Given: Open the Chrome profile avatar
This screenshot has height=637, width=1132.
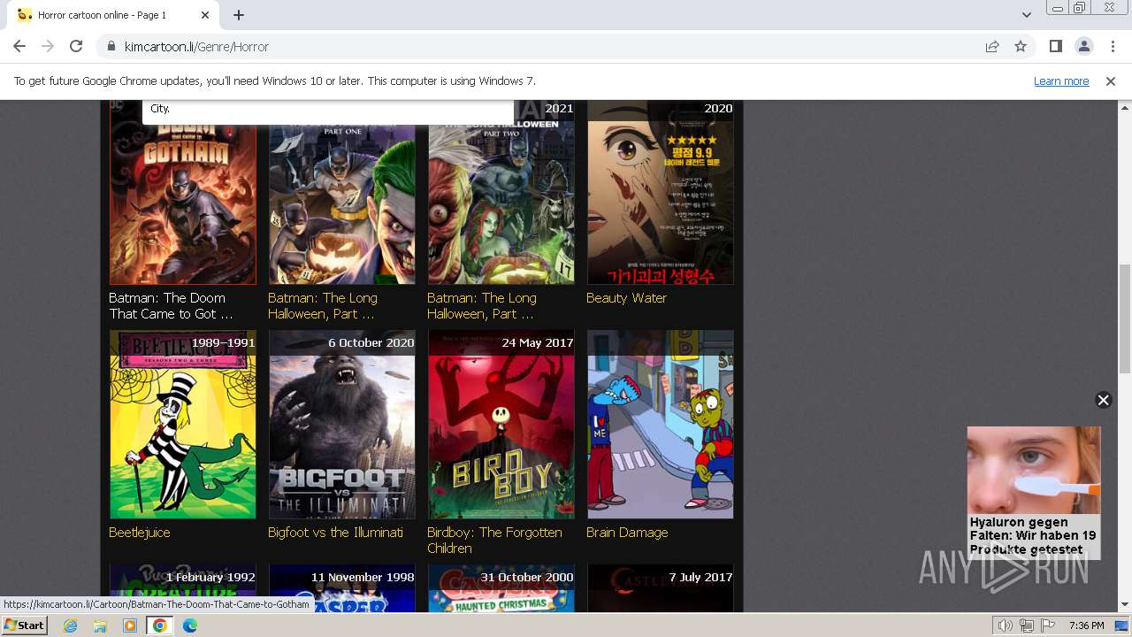Looking at the screenshot, I should 1083,46.
